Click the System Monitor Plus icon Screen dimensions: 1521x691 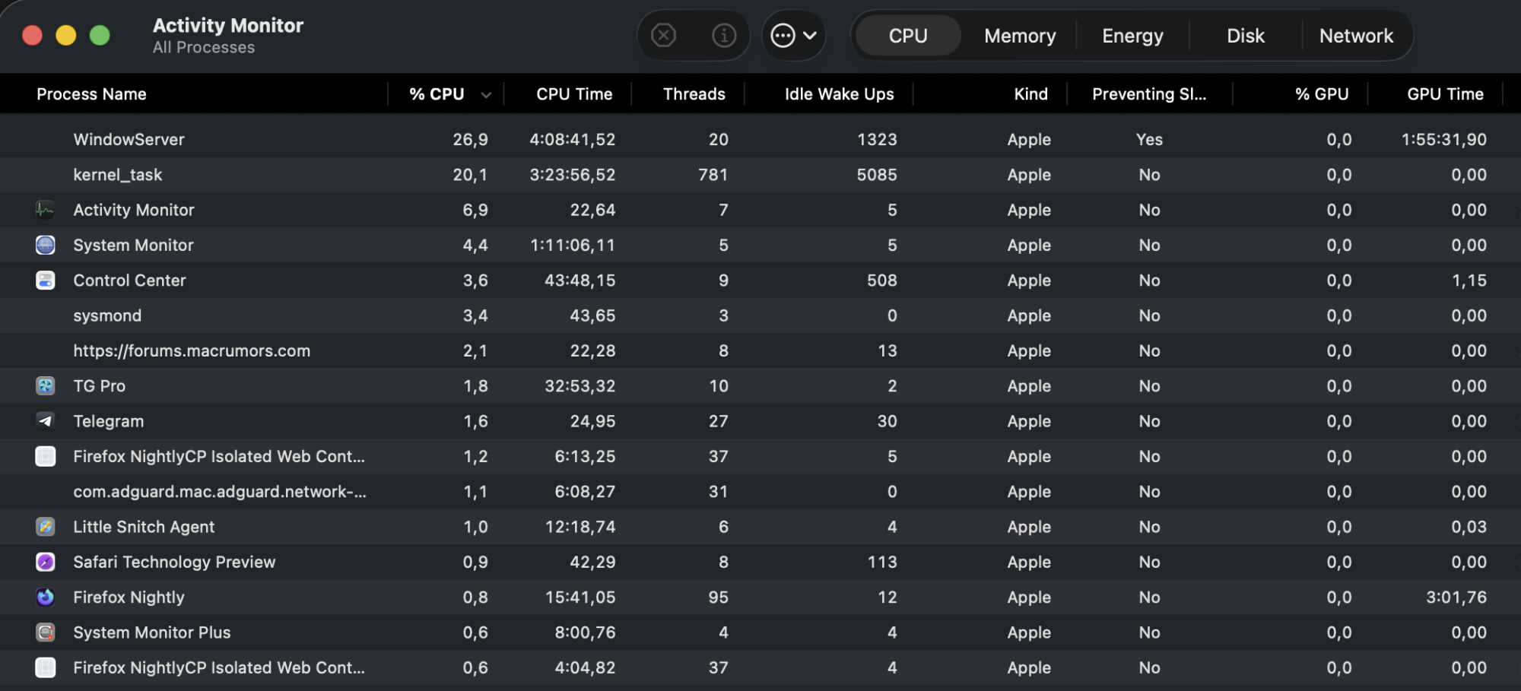point(45,632)
